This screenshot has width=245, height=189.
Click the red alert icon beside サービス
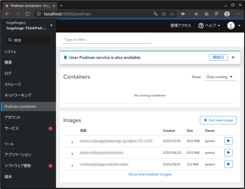coord(51,129)
